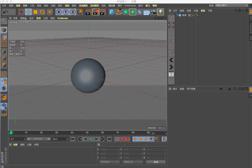
Task: Click the orange workplane grid icon
Action: click(4, 44)
